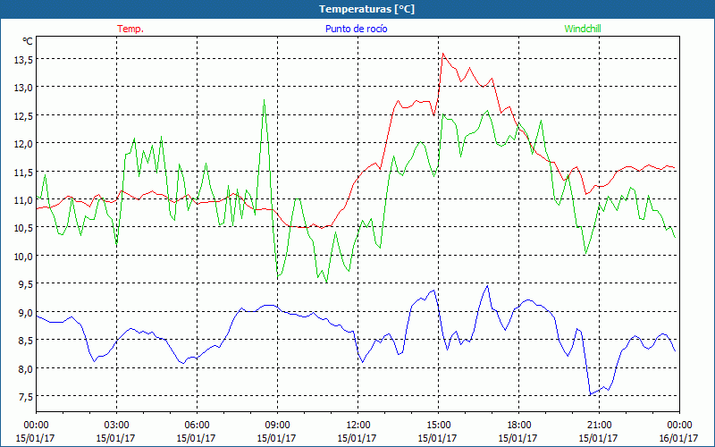This screenshot has width=715, height=447.
Task: Click the '9,0' y-axis value
Action: (25, 312)
